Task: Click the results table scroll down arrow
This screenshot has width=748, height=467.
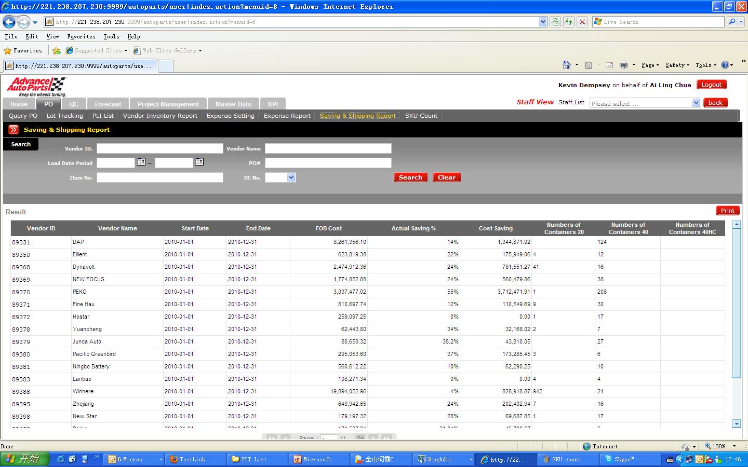Action: pos(736,424)
